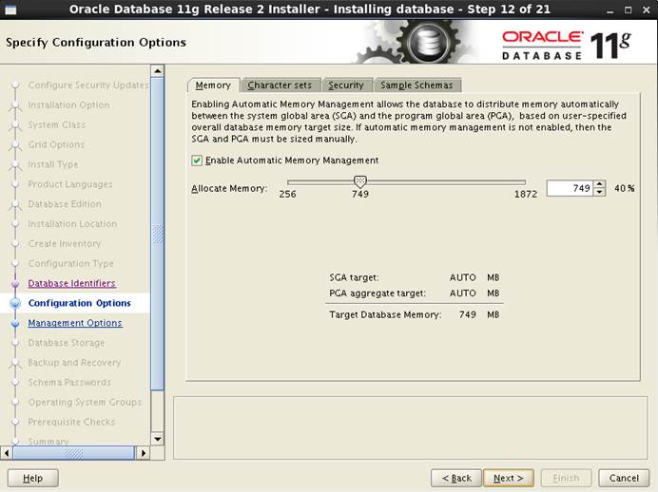Click the 'Product Languages' step text
This screenshot has width=658, height=492.
[x=70, y=184]
